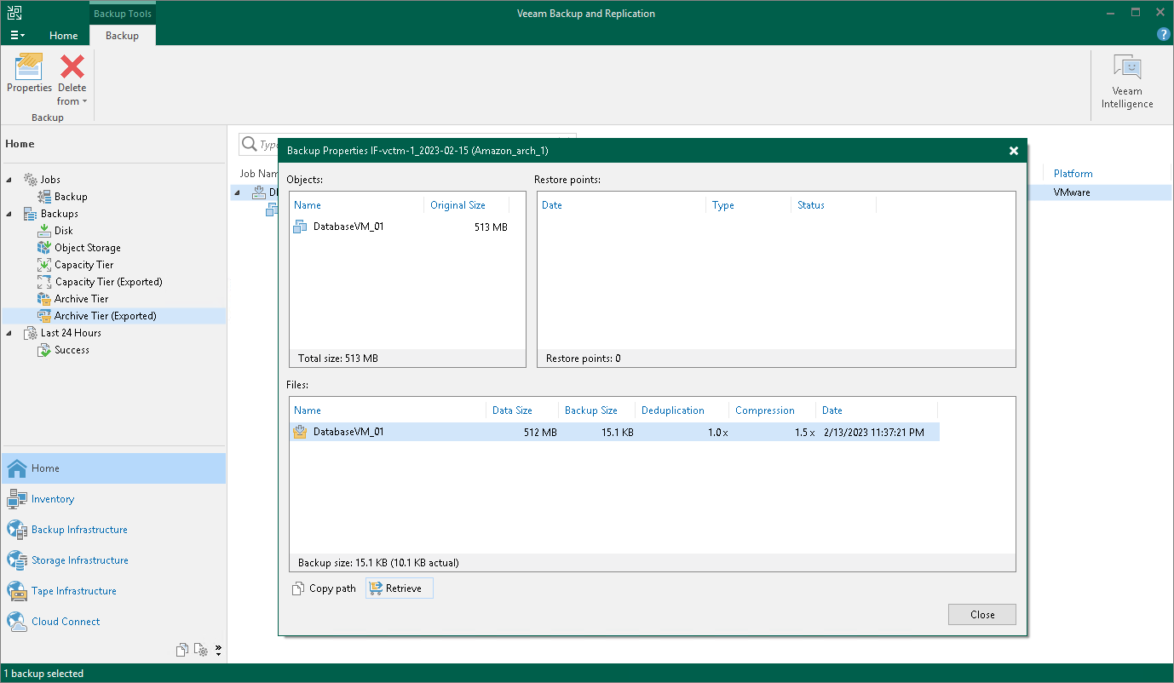The height and width of the screenshot is (683, 1174).
Task: Open Tape Infrastructure view
Action: point(74,590)
